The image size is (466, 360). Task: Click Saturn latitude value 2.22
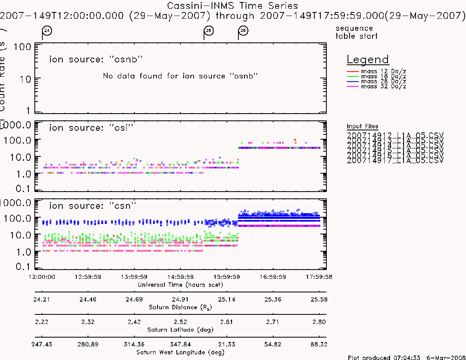click(42, 322)
